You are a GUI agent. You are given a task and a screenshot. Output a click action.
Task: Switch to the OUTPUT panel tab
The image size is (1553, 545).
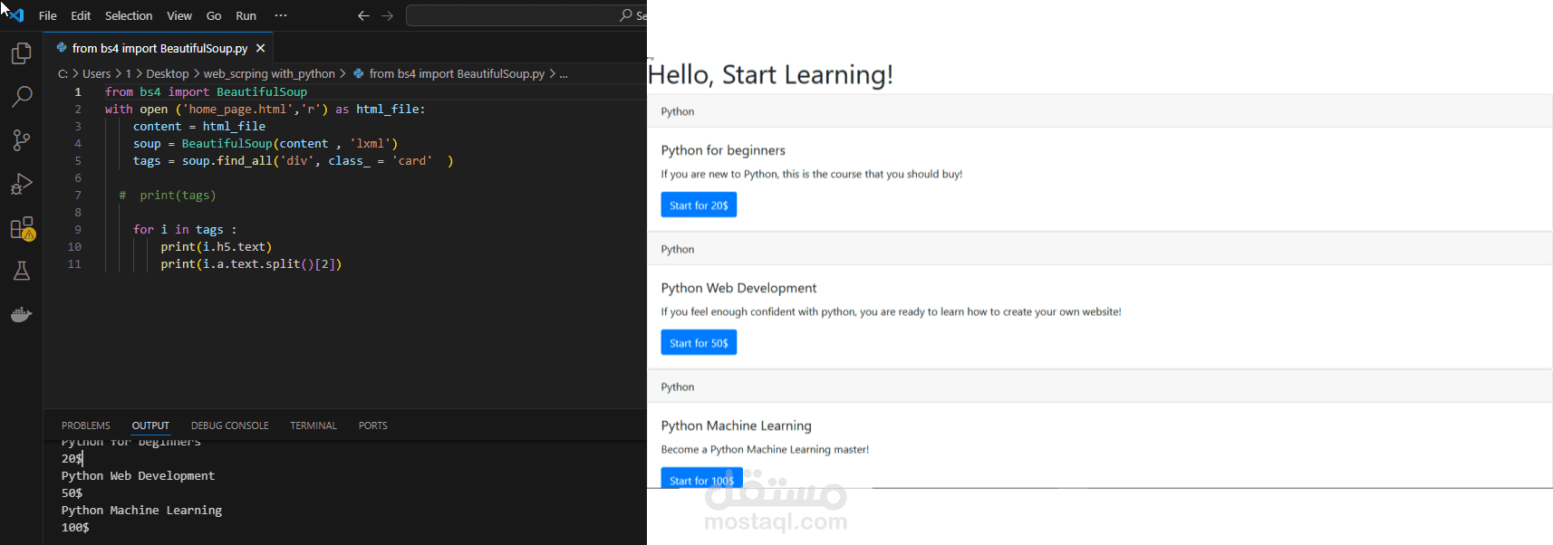pyautogui.click(x=150, y=425)
